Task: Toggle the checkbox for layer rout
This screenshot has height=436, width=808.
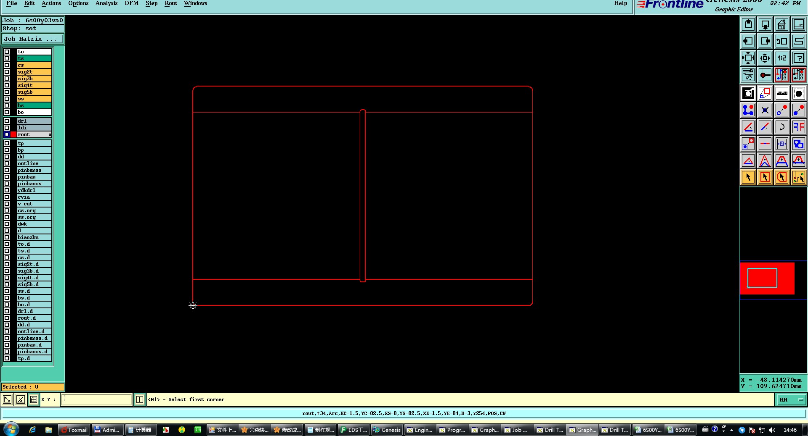Action: (7, 134)
